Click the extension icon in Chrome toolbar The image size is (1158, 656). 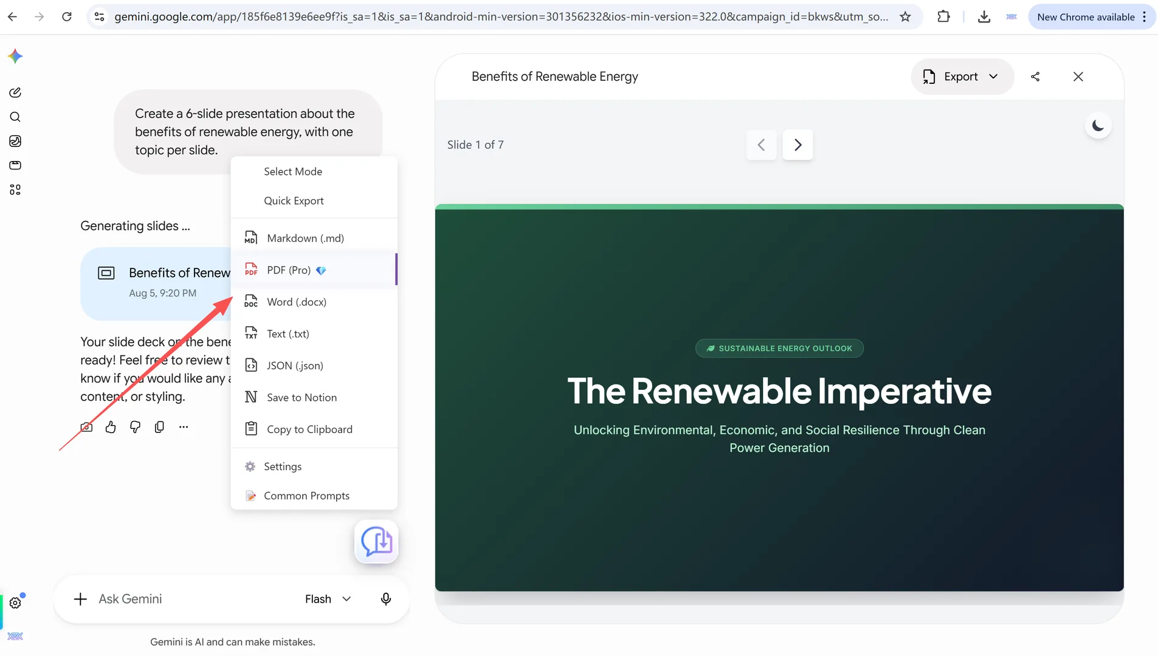pos(1012,17)
